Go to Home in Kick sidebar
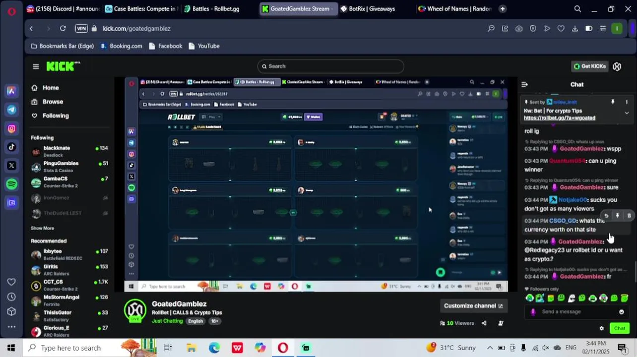This screenshot has width=637, height=357. pos(45,88)
